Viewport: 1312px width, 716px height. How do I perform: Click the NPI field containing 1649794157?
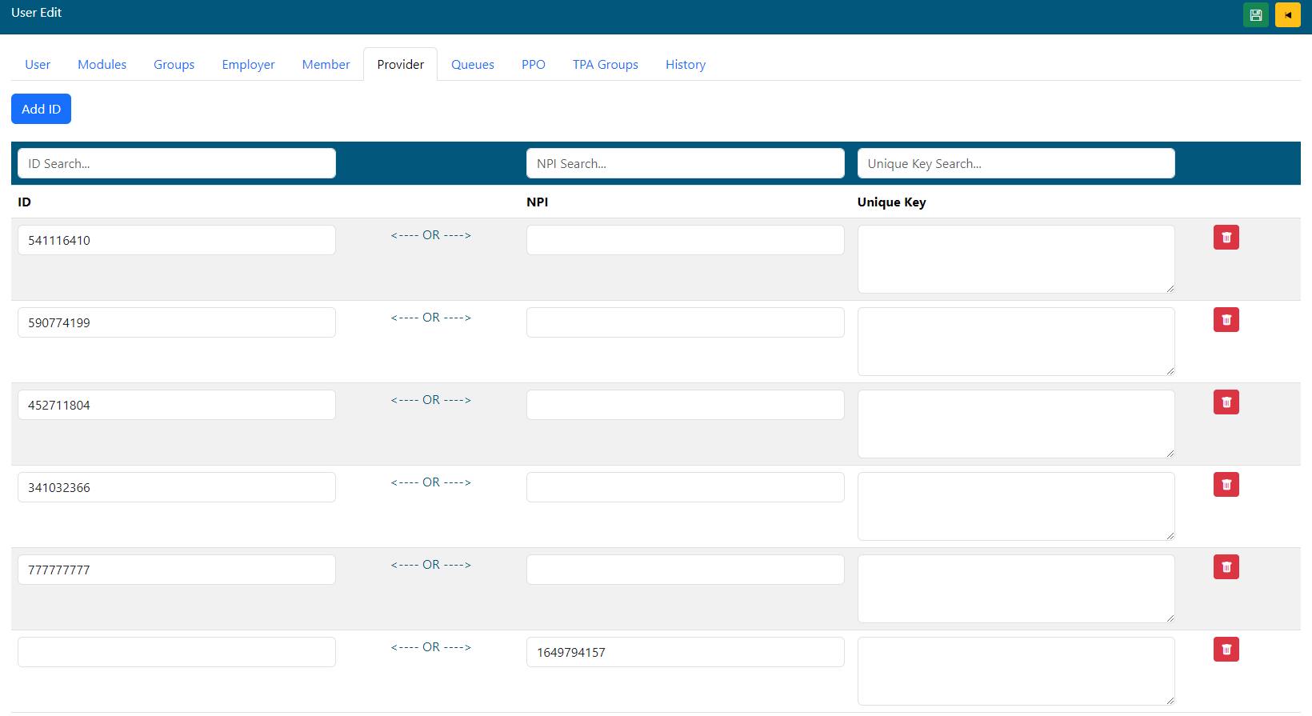(x=685, y=653)
